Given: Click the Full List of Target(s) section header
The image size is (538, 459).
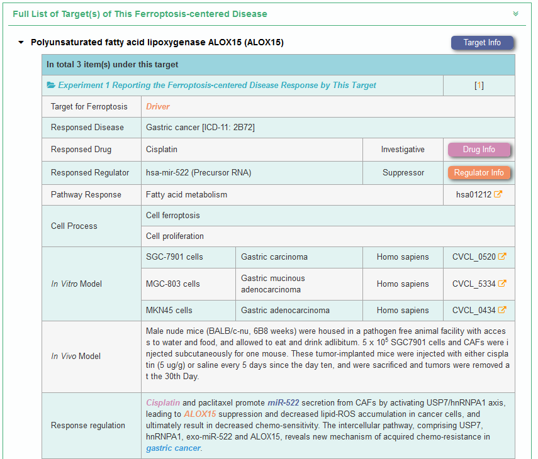Looking at the screenshot, I should (x=140, y=14).
